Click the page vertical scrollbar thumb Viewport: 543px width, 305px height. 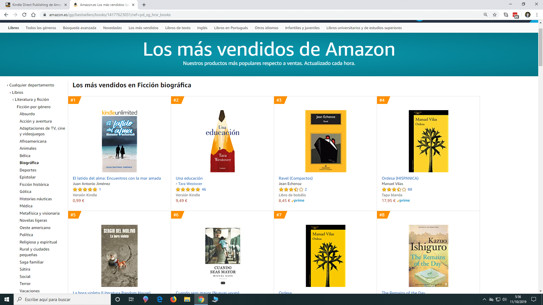click(x=540, y=47)
